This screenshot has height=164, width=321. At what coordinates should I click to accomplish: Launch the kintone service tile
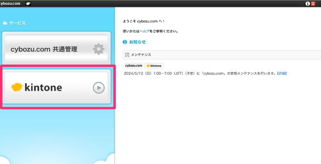pos(56,87)
